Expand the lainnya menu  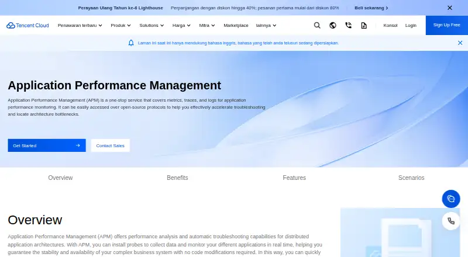[266, 25]
